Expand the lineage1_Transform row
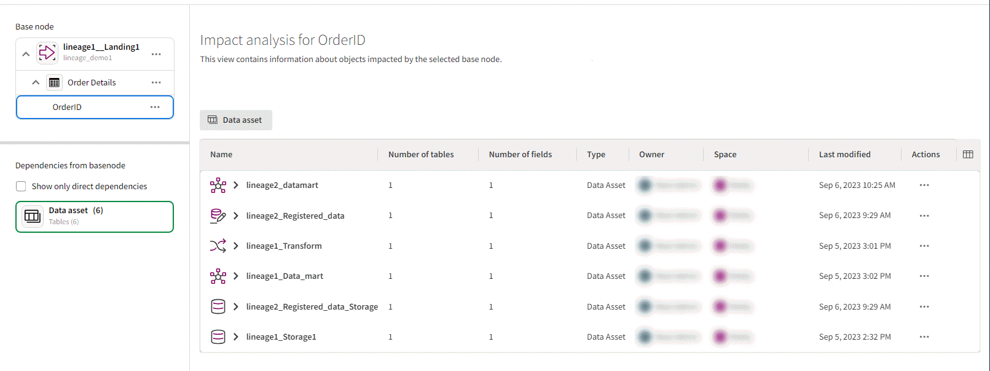The image size is (990, 371). click(x=236, y=246)
